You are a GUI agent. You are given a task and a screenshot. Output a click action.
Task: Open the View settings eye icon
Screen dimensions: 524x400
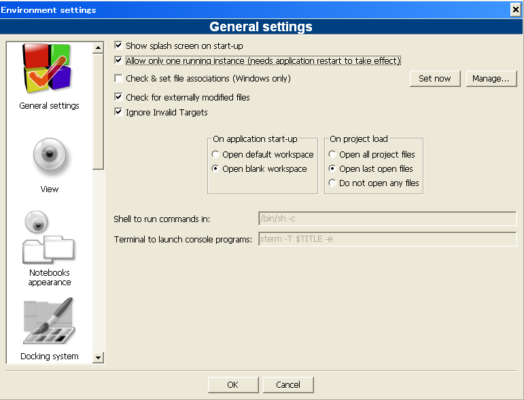click(50, 156)
